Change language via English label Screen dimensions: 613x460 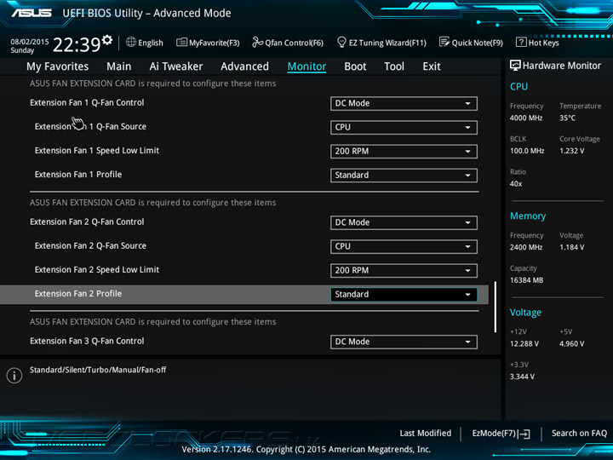(151, 43)
